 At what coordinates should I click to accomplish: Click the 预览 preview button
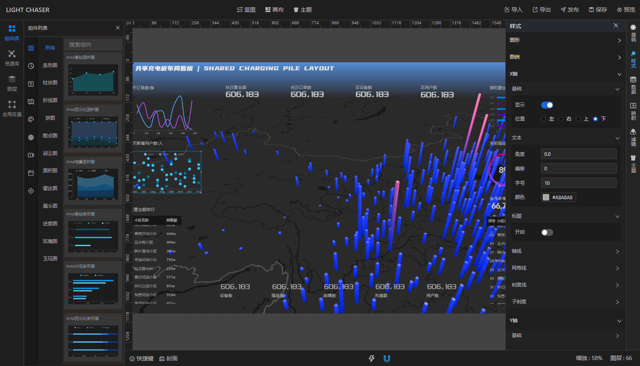pos(626,10)
